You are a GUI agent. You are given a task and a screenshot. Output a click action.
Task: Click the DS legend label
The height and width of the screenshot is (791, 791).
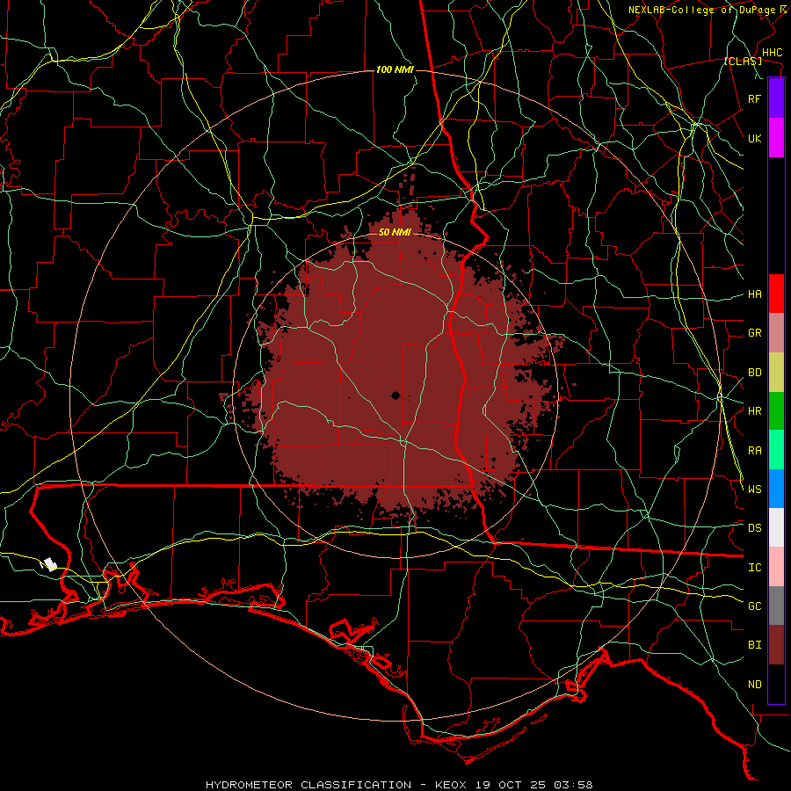754,528
